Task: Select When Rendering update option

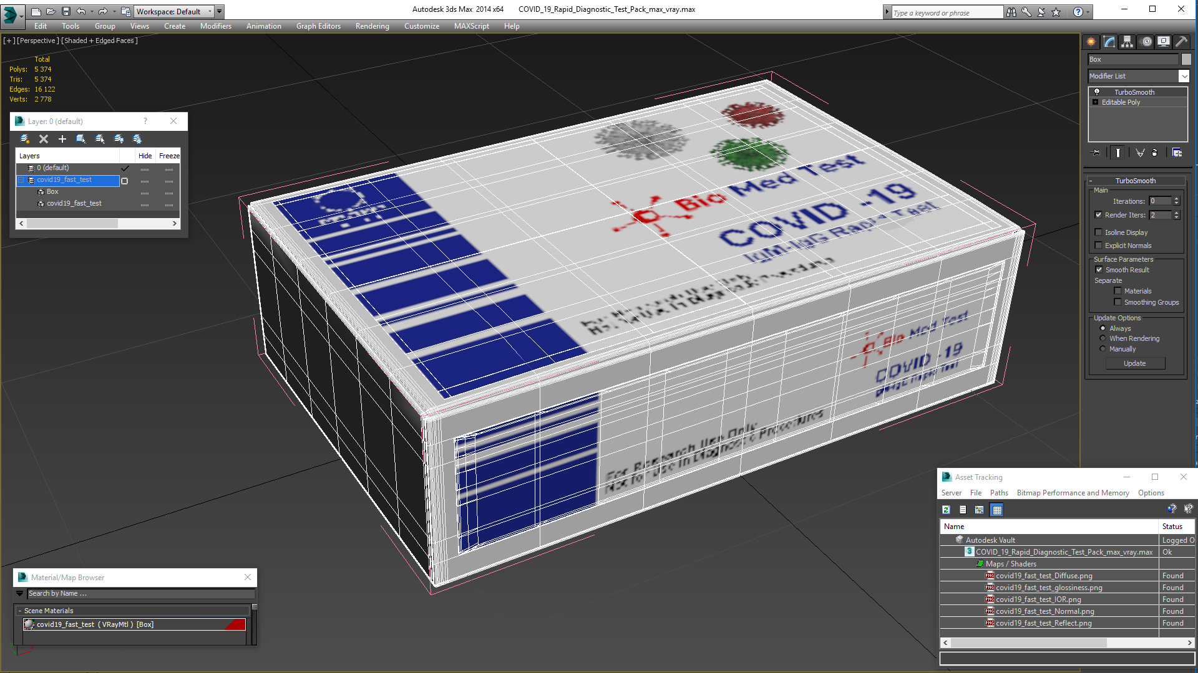Action: click(1103, 338)
